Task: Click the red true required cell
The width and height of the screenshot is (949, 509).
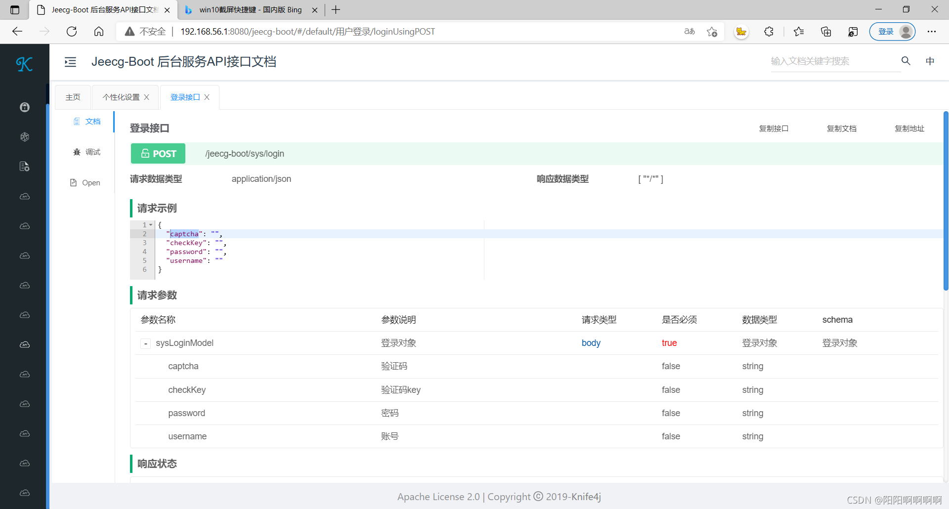Action: (x=669, y=343)
